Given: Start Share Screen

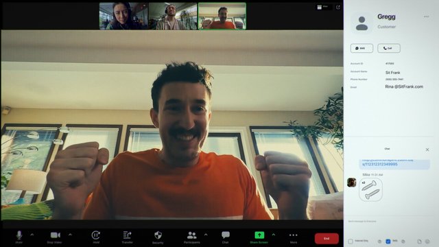Looking at the screenshot, I should (259, 237).
